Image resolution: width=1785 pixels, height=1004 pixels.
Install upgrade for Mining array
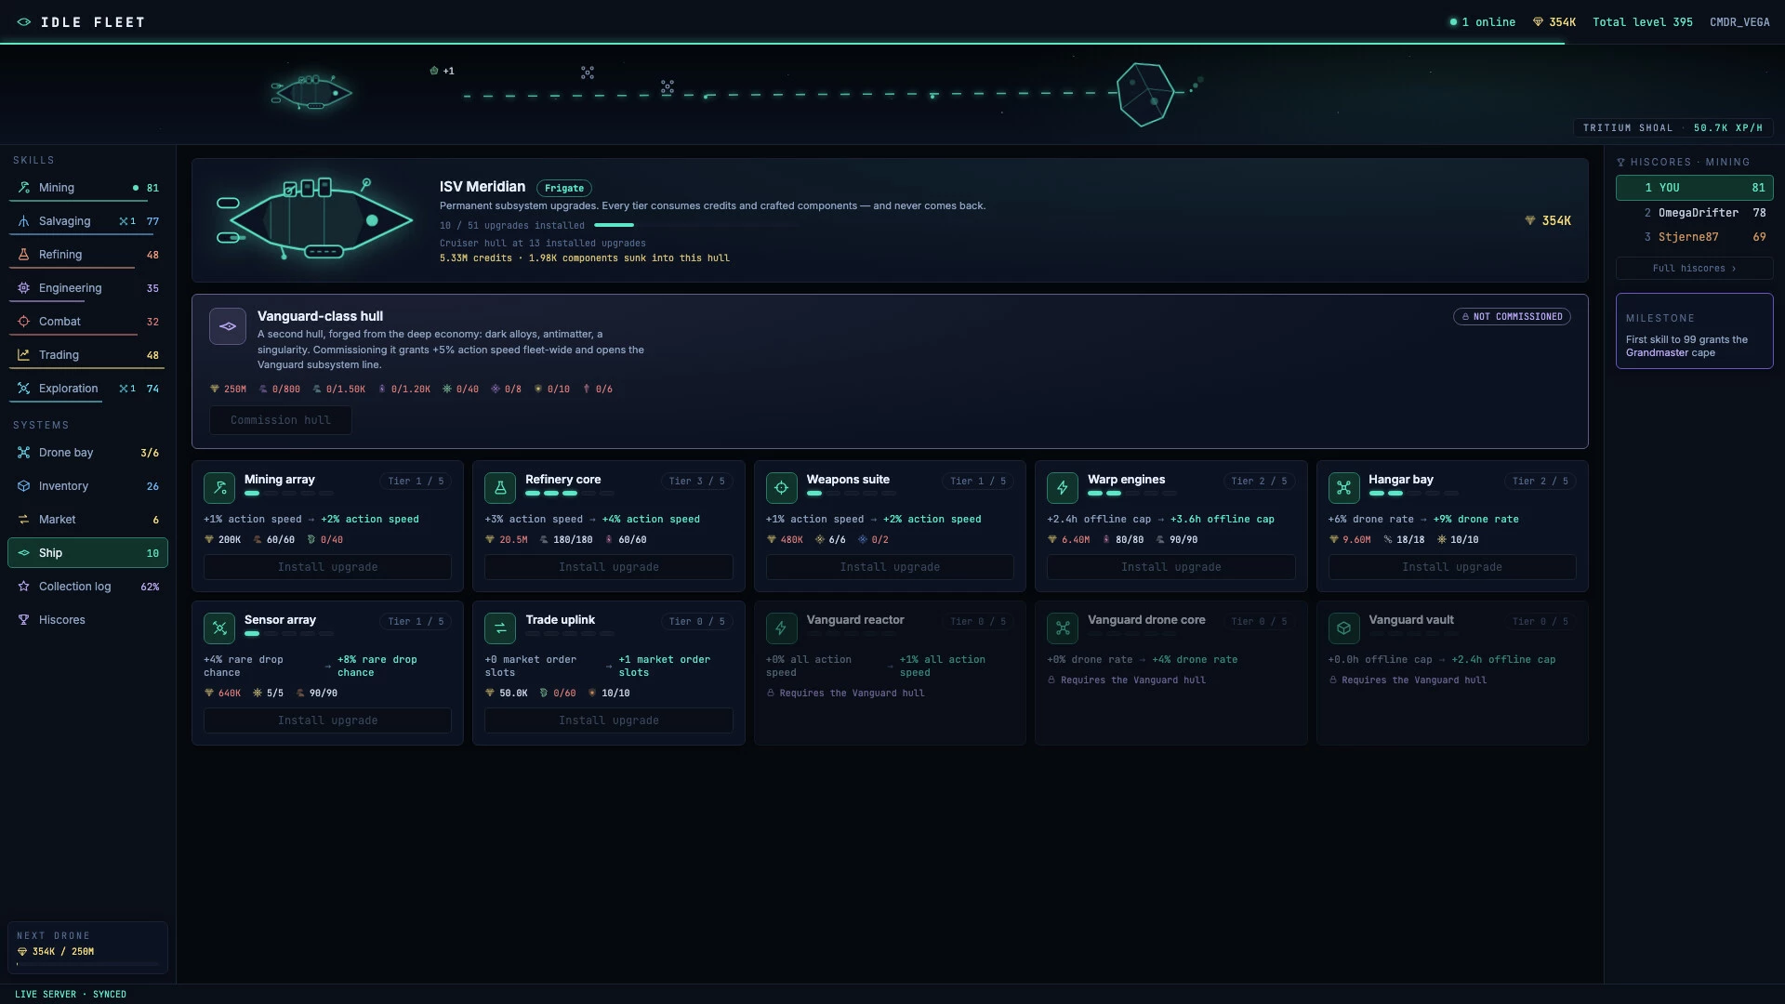point(327,567)
